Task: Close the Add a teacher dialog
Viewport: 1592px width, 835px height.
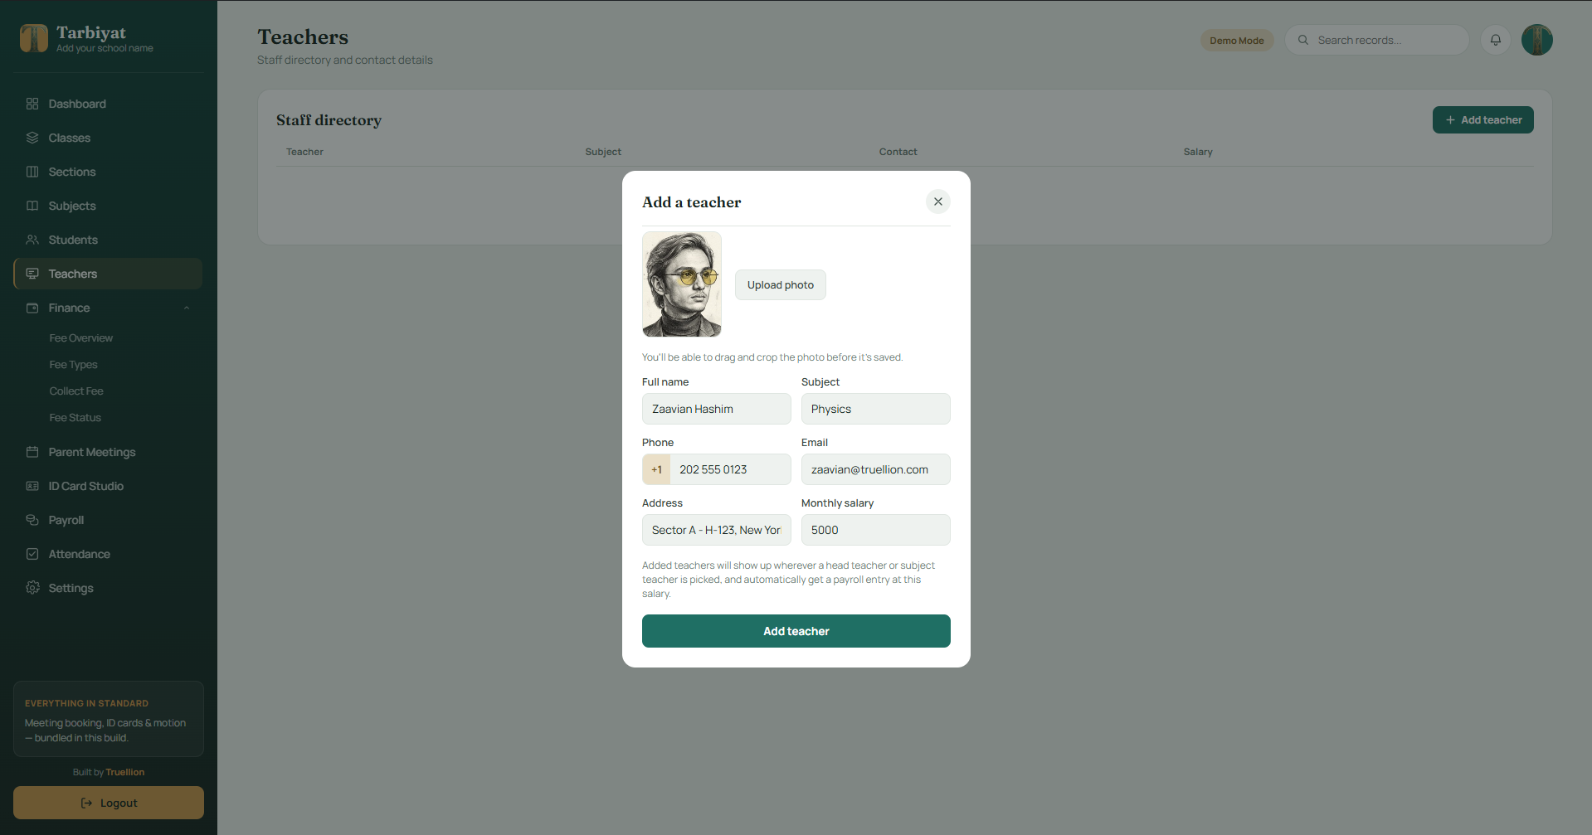Action: (938, 201)
